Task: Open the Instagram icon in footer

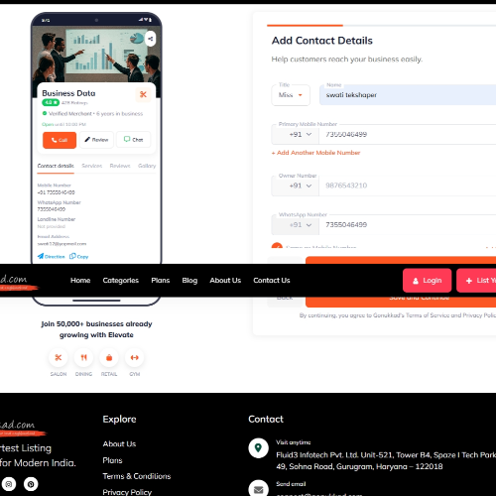Action: click(x=9, y=484)
